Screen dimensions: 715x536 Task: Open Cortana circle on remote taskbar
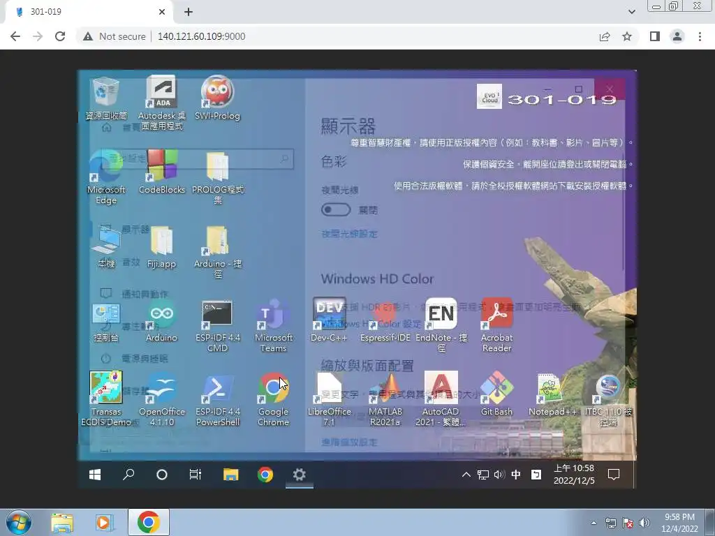click(162, 475)
